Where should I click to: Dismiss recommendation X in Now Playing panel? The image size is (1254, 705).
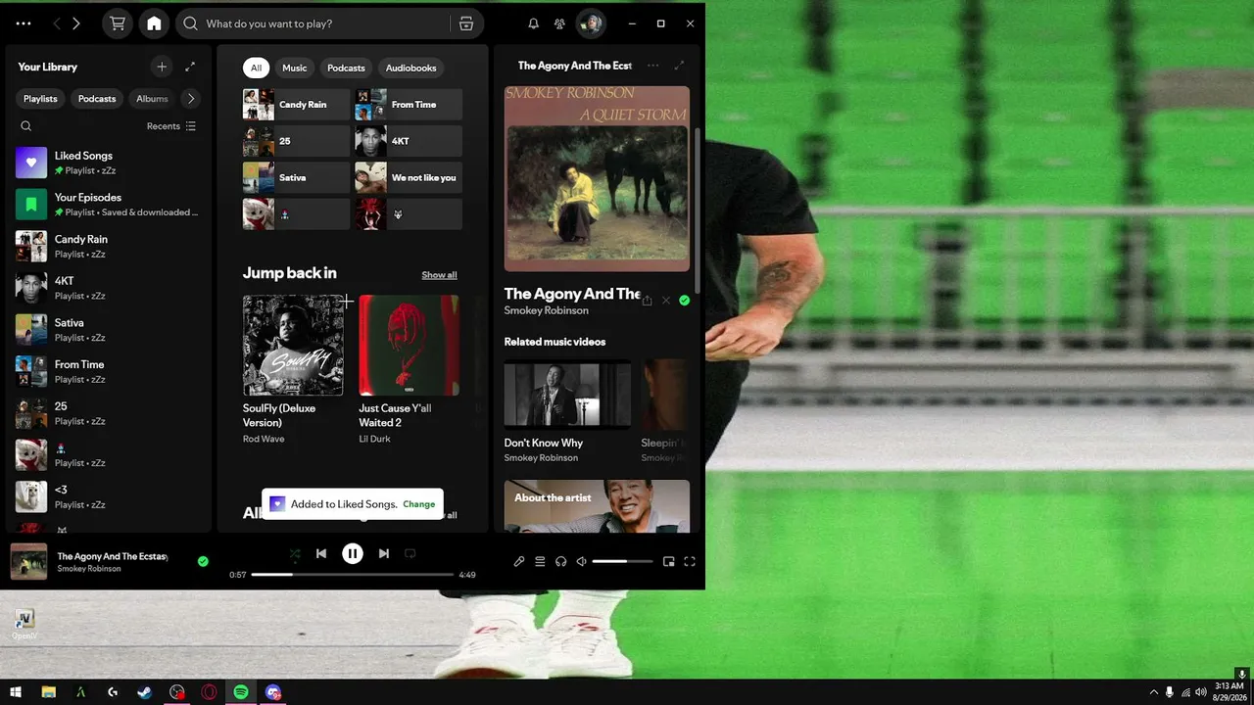(x=666, y=301)
